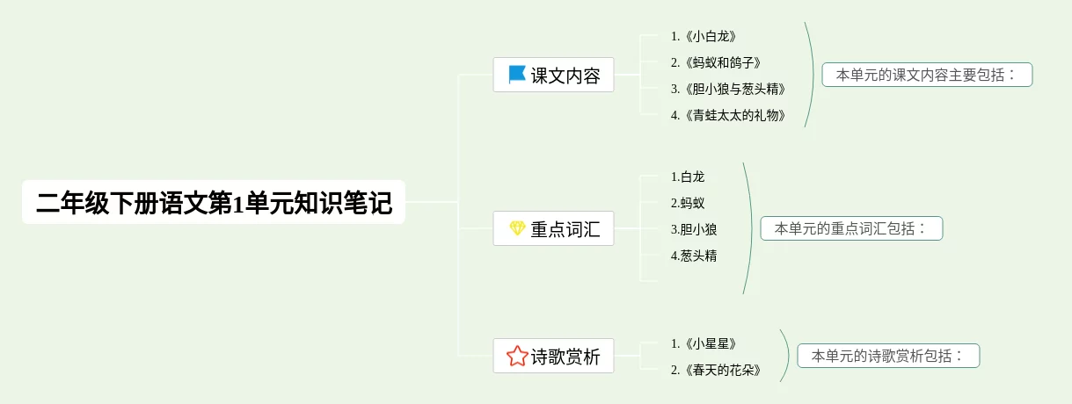Click the blue flag icon on 课文内容
The width and height of the screenshot is (1072, 404).
tap(517, 75)
